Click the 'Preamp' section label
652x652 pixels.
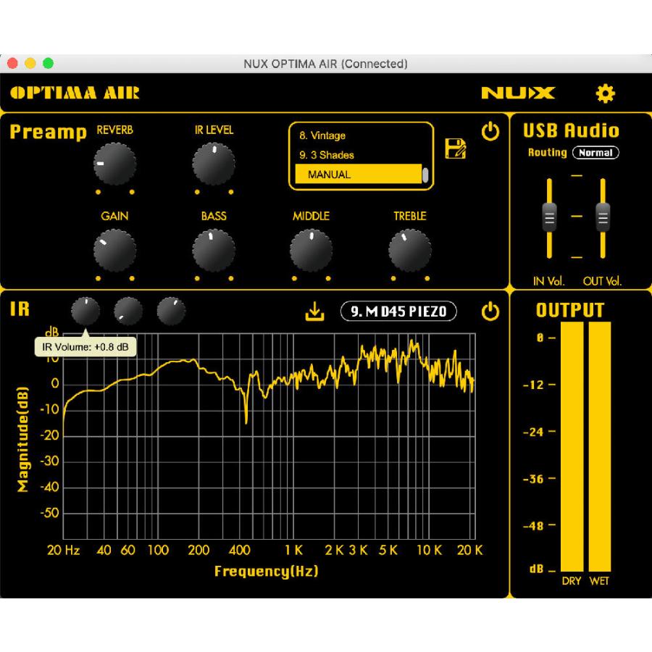tap(49, 132)
